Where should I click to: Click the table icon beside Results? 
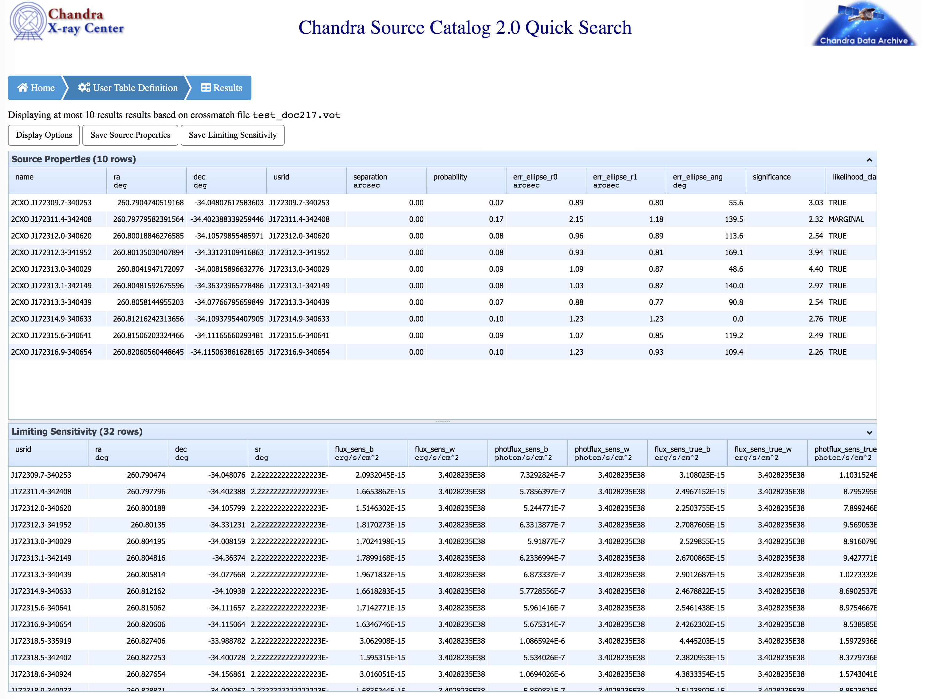206,88
